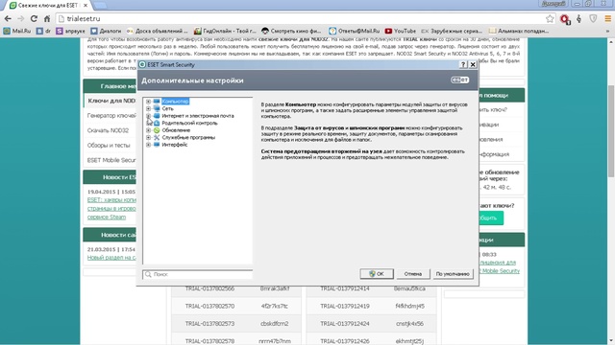Screen dimensions: 615x345
Task: Open Обзоры и тесты menu item
Action: pyautogui.click(x=109, y=145)
